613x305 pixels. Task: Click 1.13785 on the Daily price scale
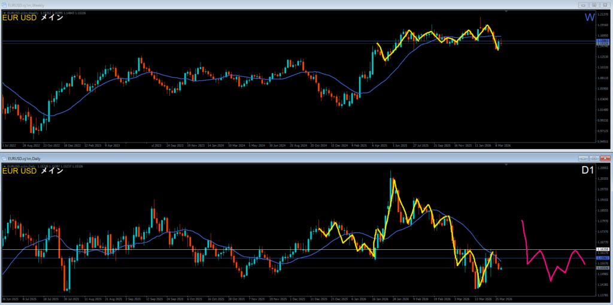coord(602,295)
